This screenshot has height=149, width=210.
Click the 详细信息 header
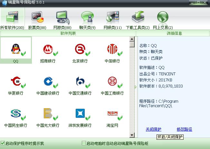(x=174, y=33)
